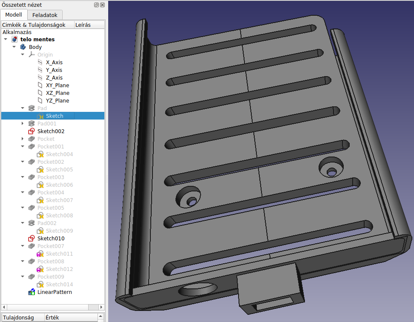Click the Y_Axis line icon
Image resolution: width=414 pixels, height=322 pixels.
(40, 70)
